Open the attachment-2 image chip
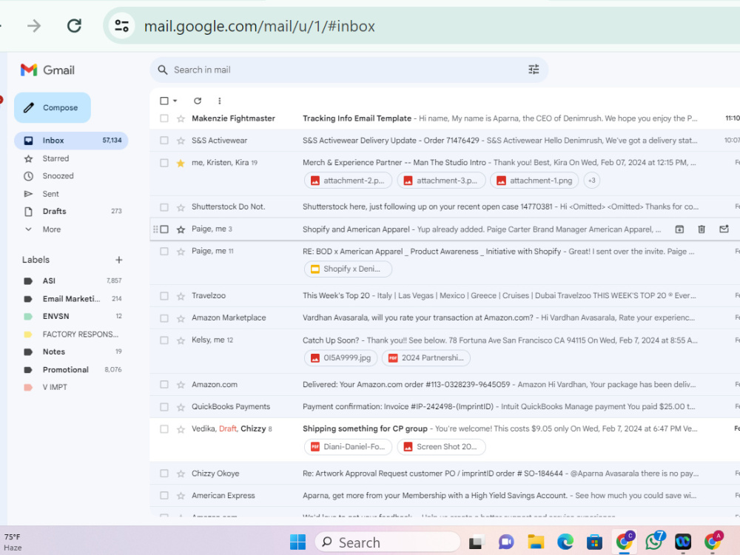This screenshot has height=555, width=740. [x=349, y=181]
